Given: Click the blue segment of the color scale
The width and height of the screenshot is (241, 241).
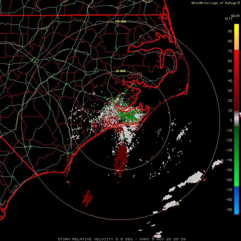Looking at the screenshot, I should click(236, 200).
